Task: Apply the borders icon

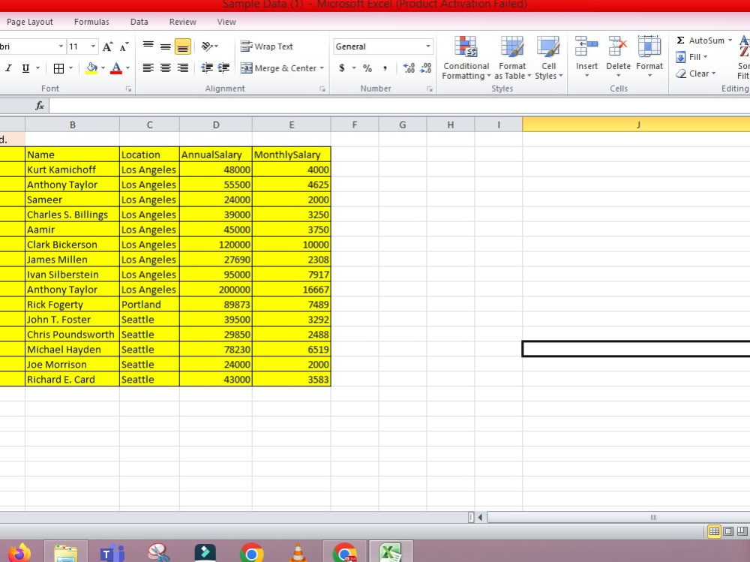Action: tap(58, 68)
